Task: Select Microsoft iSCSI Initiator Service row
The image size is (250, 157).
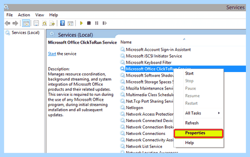Action: 154,56
